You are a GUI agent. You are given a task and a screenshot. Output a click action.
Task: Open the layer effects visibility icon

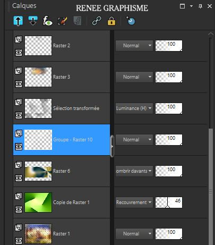[x=48, y=21]
